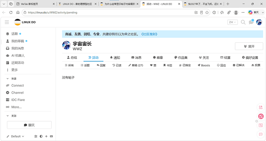This screenshot has height=141, width=266.
Task: Expand the profile with 展开 button
Action: click(x=249, y=46)
